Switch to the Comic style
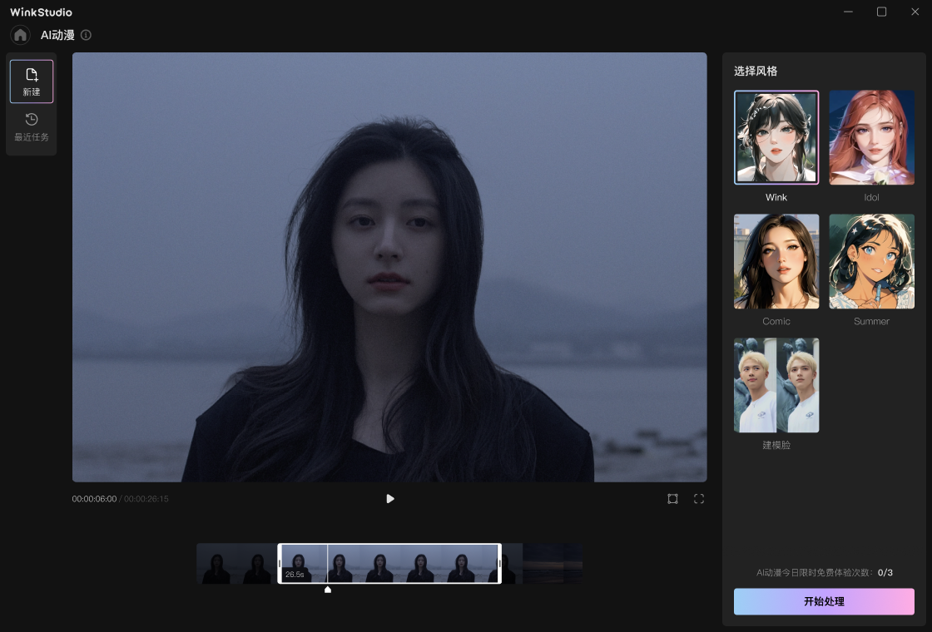The height and width of the screenshot is (632, 932). pyautogui.click(x=776, y=261)
